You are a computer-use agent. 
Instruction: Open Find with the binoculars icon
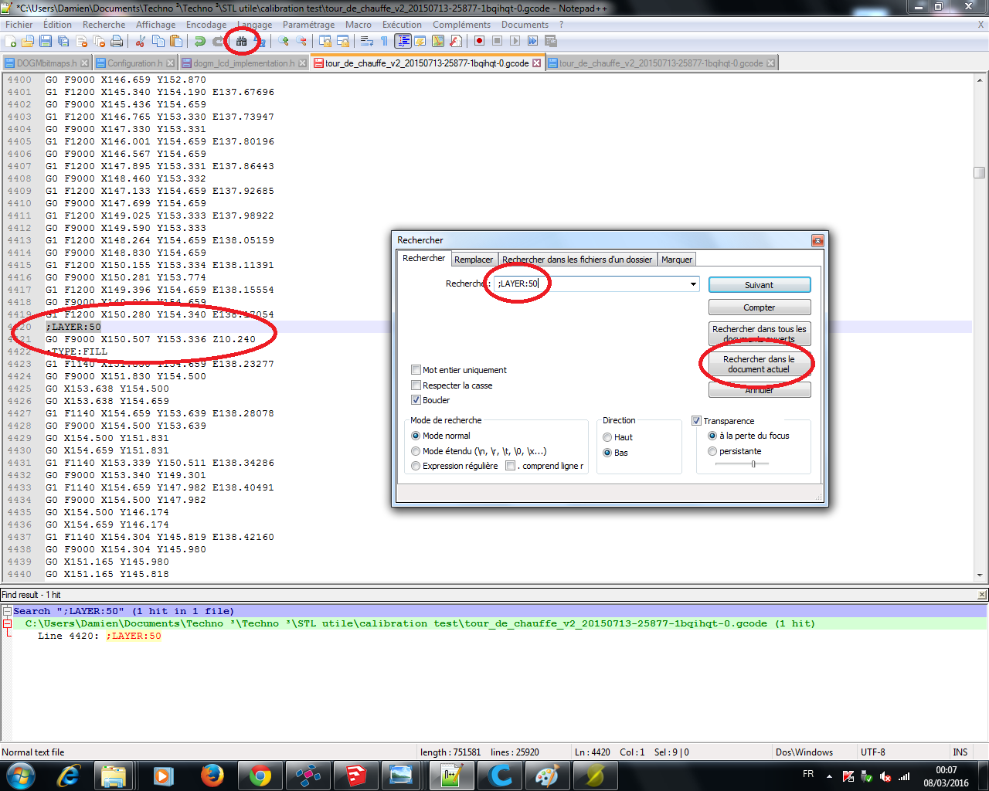[x=242, y=41]
